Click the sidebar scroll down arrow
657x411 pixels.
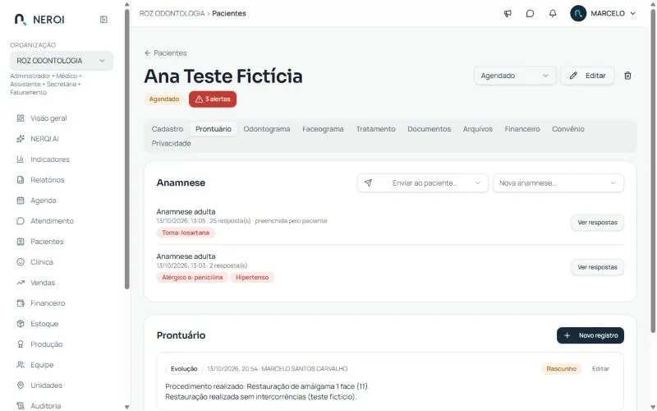(x=127, y=407)
